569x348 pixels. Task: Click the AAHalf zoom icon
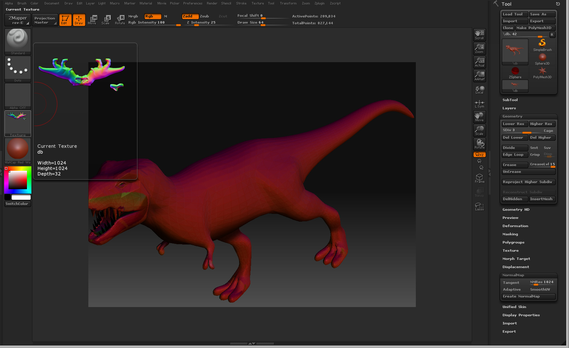click(479, 76)
